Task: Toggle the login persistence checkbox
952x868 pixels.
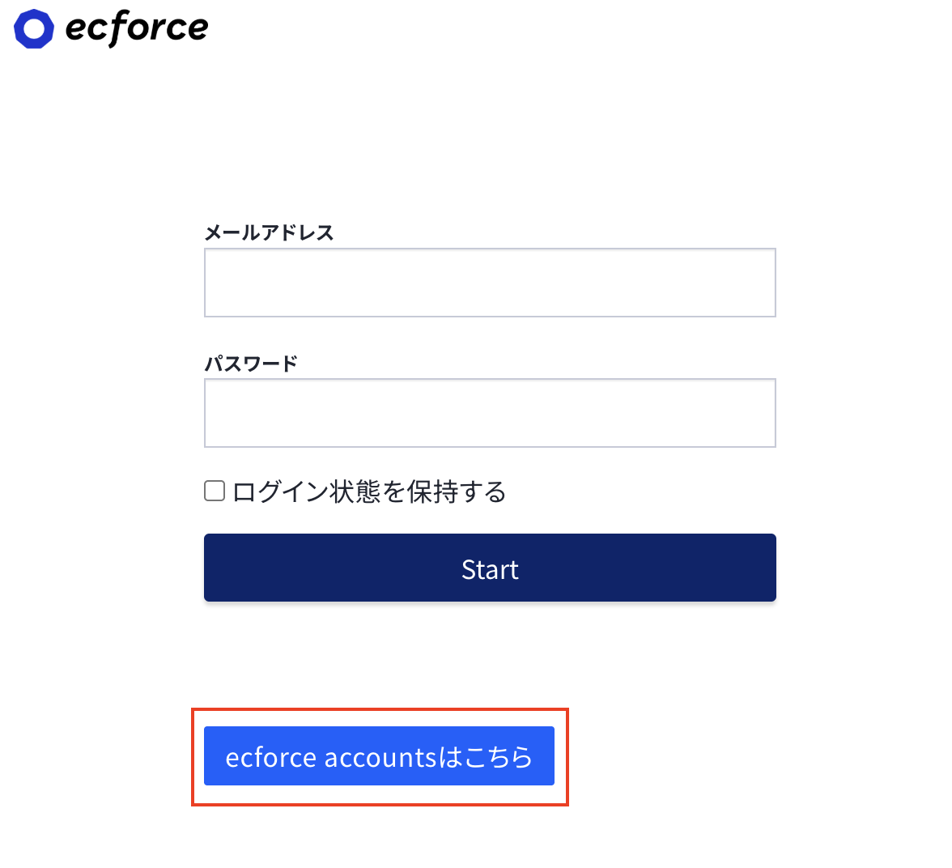Action: (214, 490)
